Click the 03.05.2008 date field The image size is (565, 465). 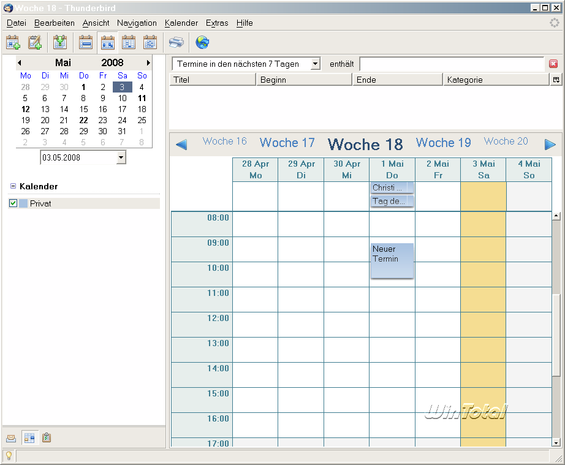tap(78, 157)
